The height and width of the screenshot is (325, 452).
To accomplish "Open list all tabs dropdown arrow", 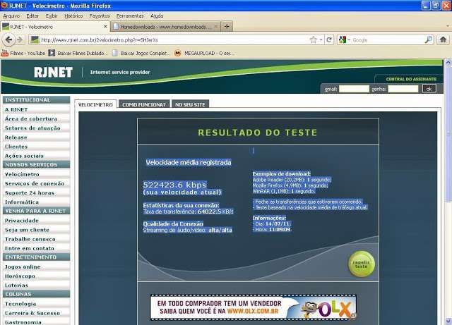I will click(x=447, y=27).
